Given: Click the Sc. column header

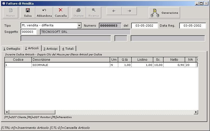Looking at the screenshot, I should pos(158,60).
